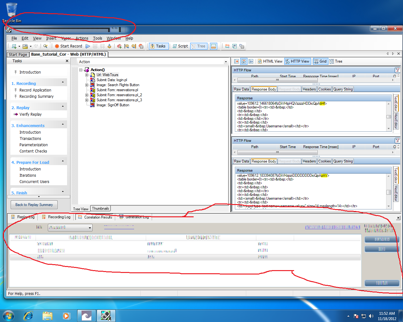Viewport: 403px width, 322px height.
Task: Open the Recording Log tab
Action: pos(56,217)
